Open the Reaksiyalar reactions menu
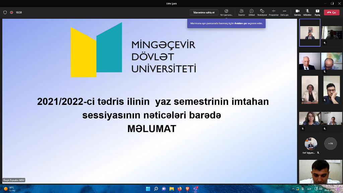343x193 pixels. (x=262, y=11)
